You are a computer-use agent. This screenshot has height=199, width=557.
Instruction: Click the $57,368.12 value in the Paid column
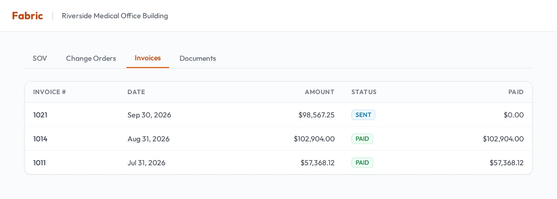(x=507, y=163)
